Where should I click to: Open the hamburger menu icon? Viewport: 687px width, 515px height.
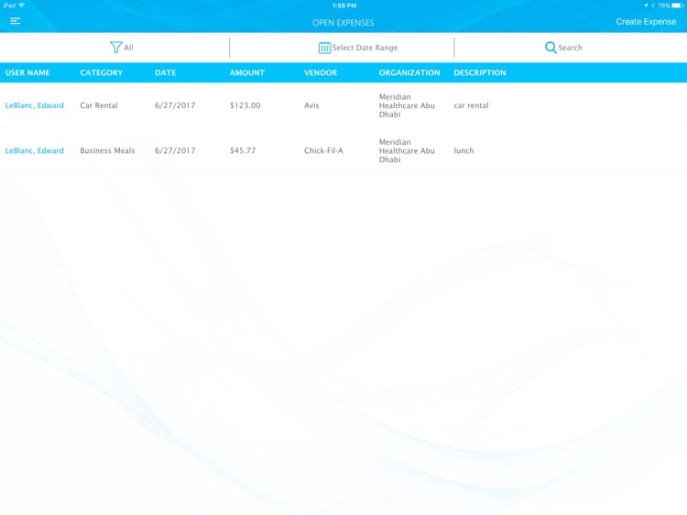16,21
